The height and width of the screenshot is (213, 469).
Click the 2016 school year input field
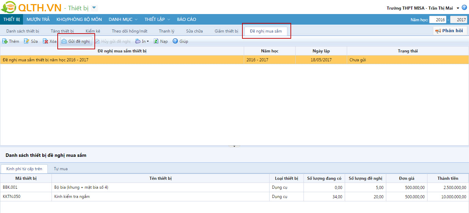438,20
